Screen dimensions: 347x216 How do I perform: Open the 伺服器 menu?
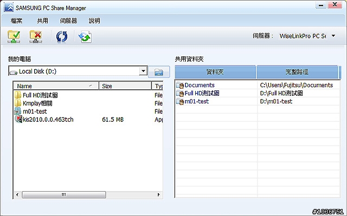coord(69,21)
